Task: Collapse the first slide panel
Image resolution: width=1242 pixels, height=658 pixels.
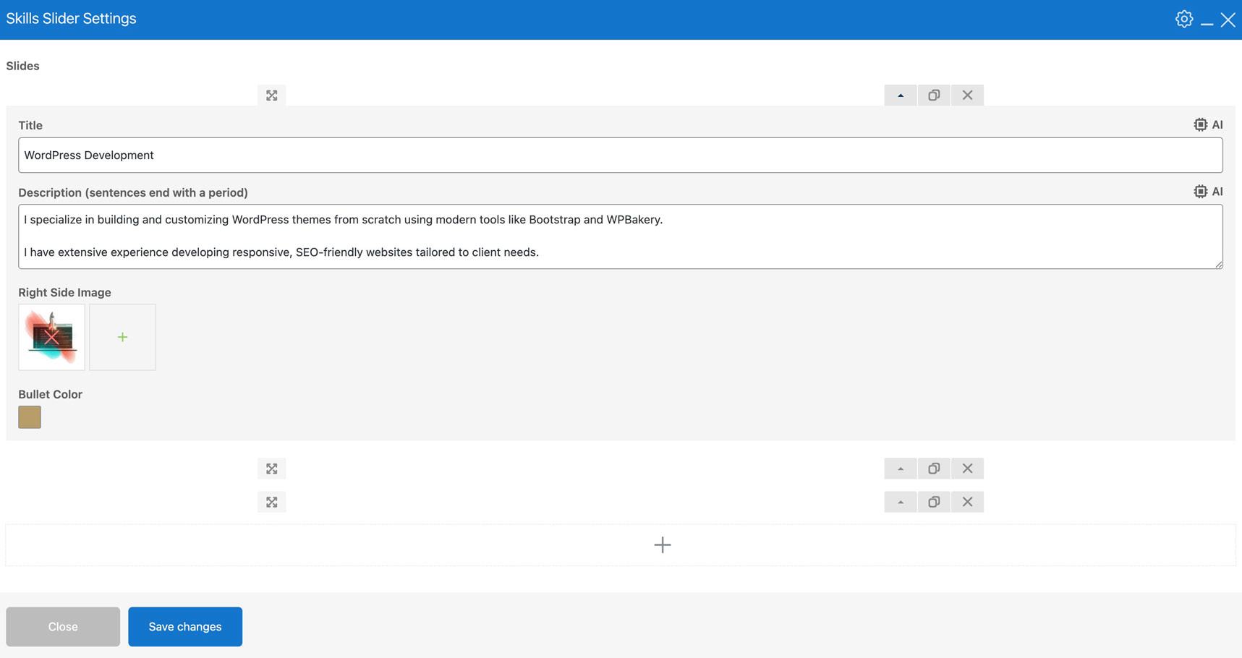Action: (x=901, y=95)
